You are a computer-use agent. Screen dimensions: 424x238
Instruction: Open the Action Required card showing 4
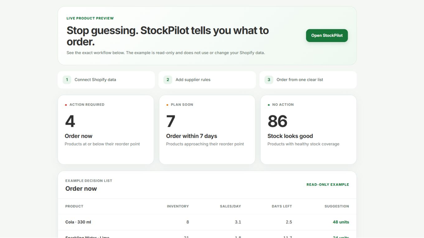coord(106,130)
